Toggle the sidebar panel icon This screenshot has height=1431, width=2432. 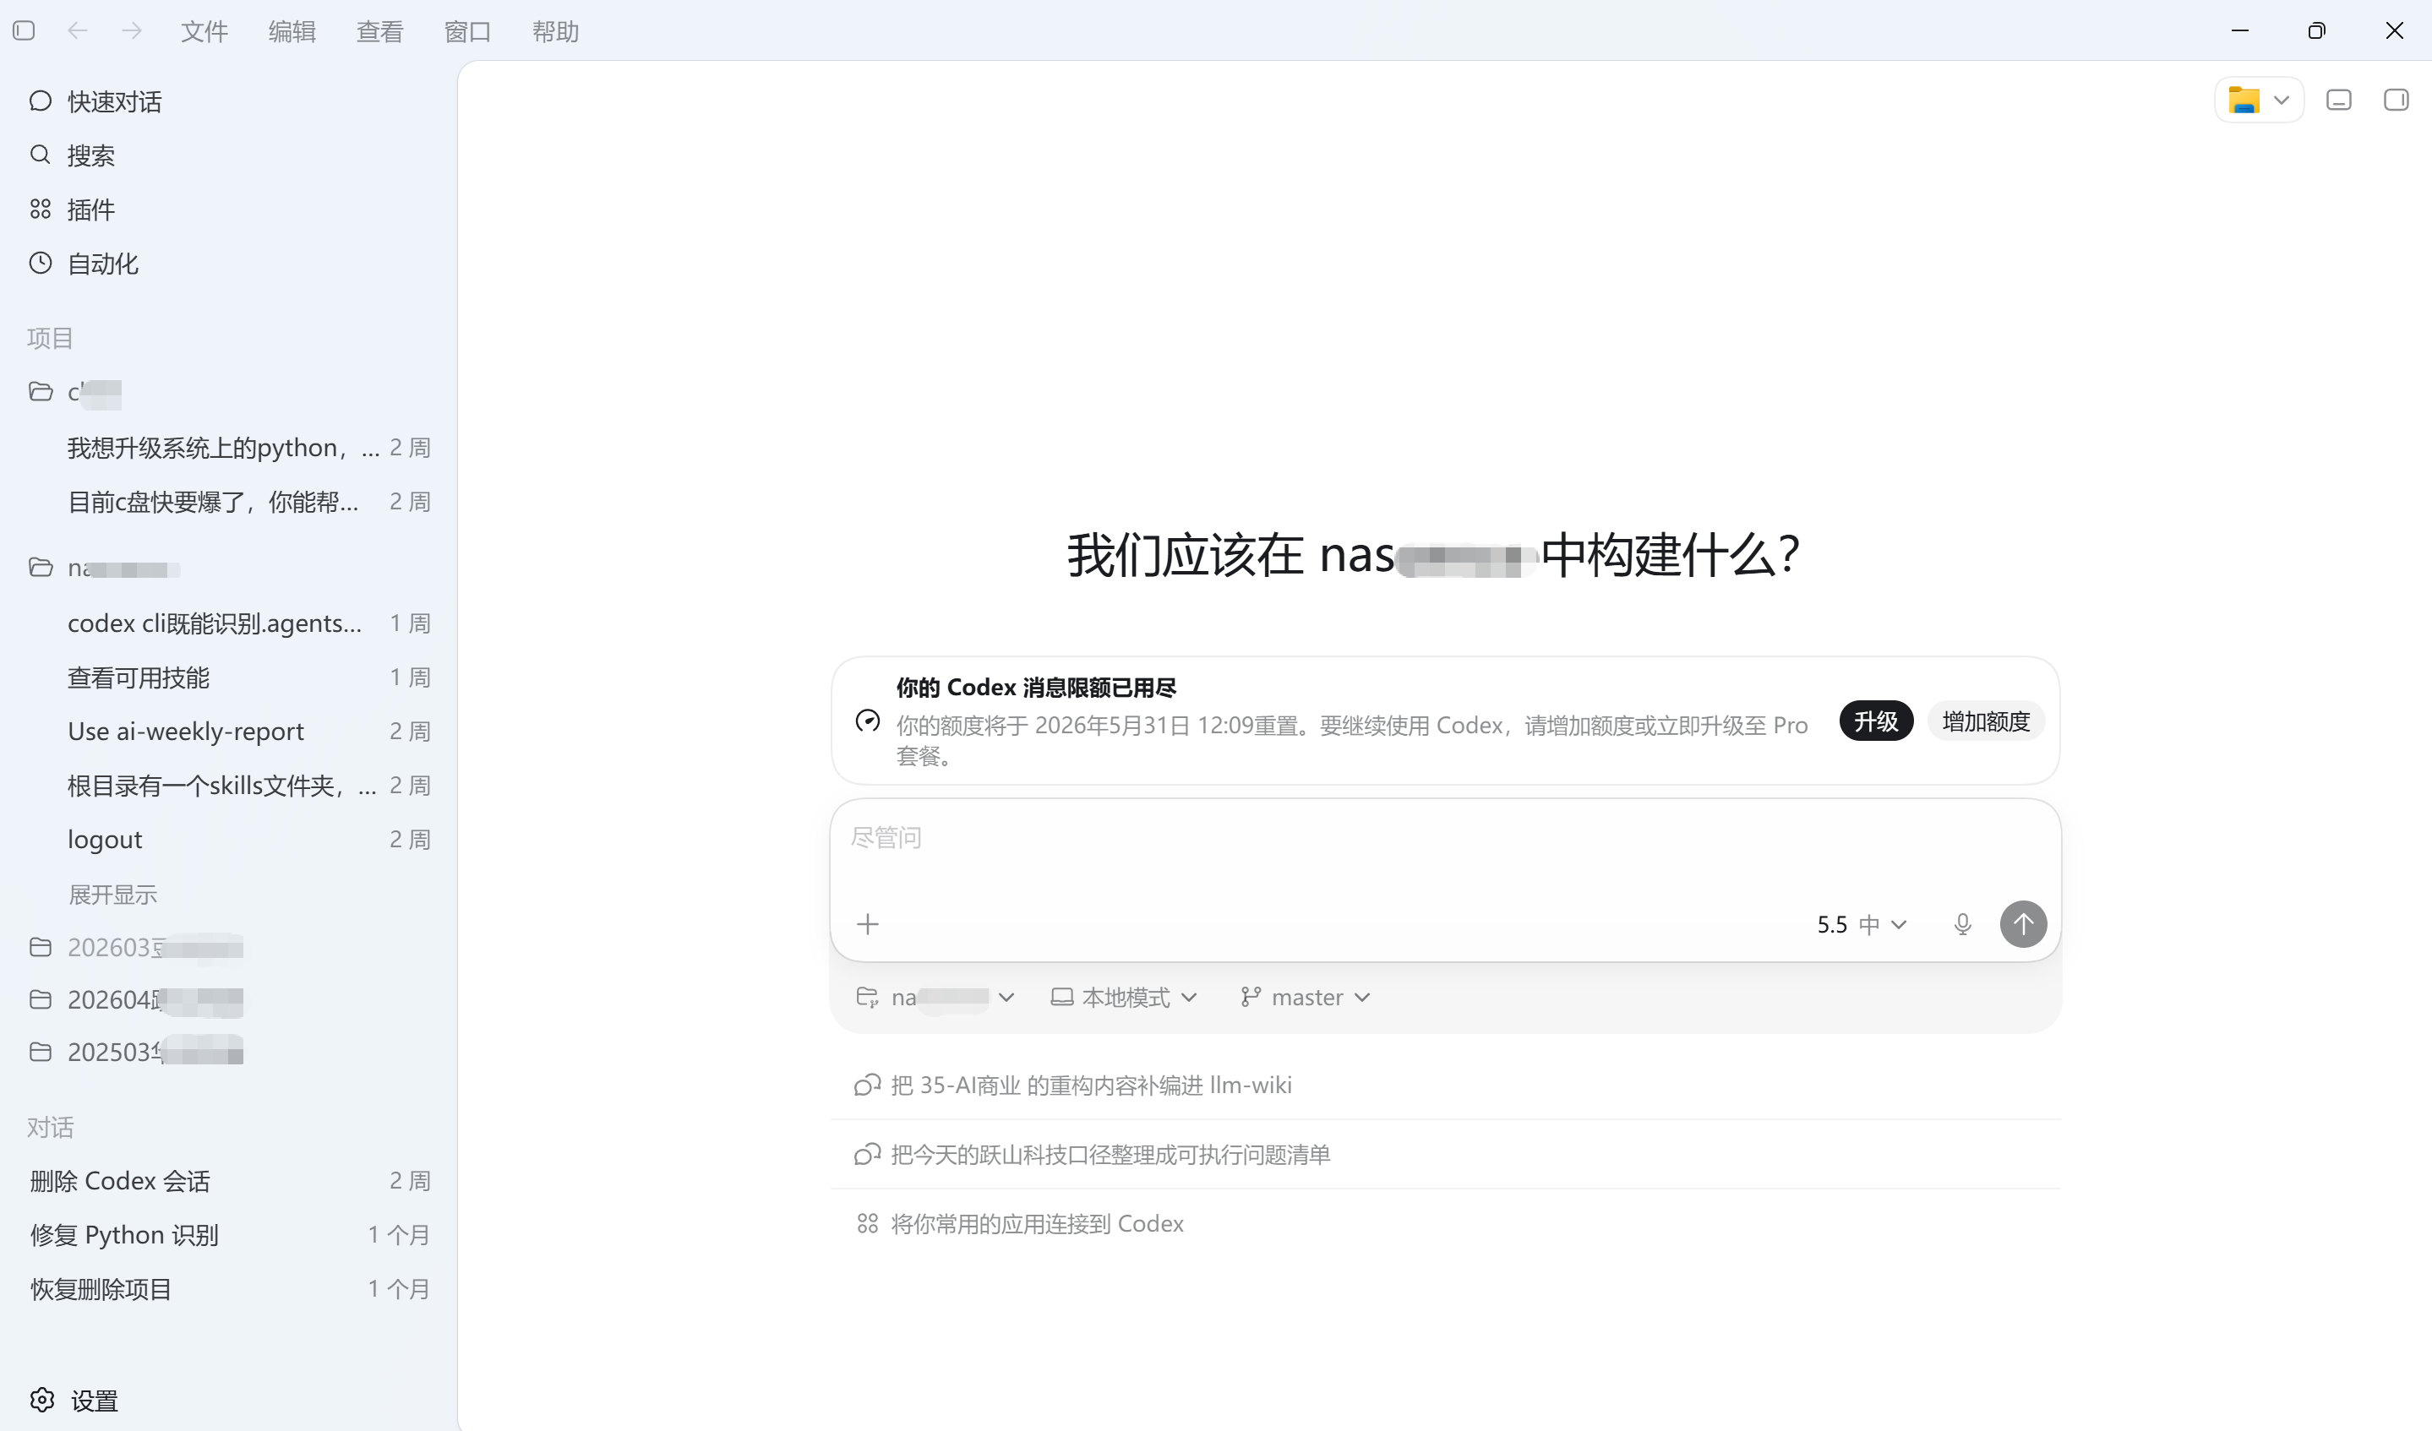coord(25,31)
